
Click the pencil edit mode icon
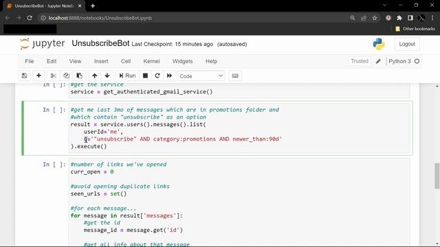tap(378, 61)
